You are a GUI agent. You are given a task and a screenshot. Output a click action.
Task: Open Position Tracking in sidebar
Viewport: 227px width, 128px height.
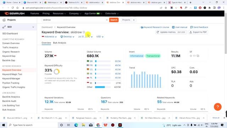11,83
